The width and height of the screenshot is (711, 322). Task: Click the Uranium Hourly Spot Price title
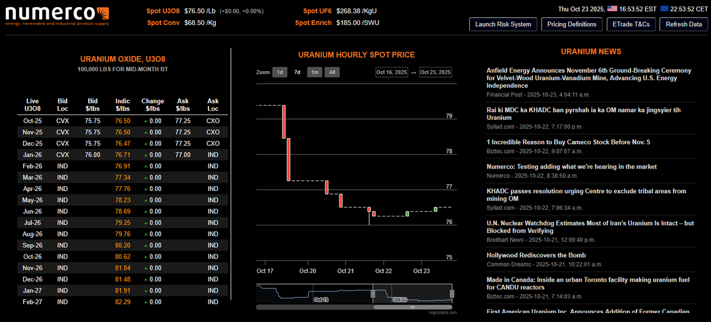click(357, 55)
